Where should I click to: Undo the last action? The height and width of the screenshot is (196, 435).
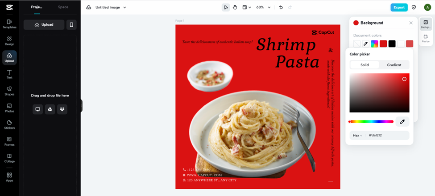281,8
